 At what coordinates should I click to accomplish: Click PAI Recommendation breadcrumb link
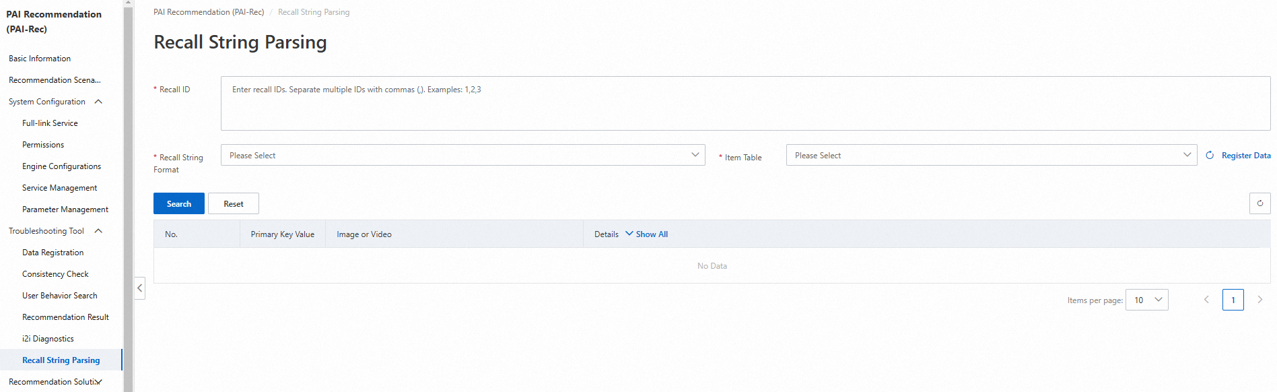point(209,12)
